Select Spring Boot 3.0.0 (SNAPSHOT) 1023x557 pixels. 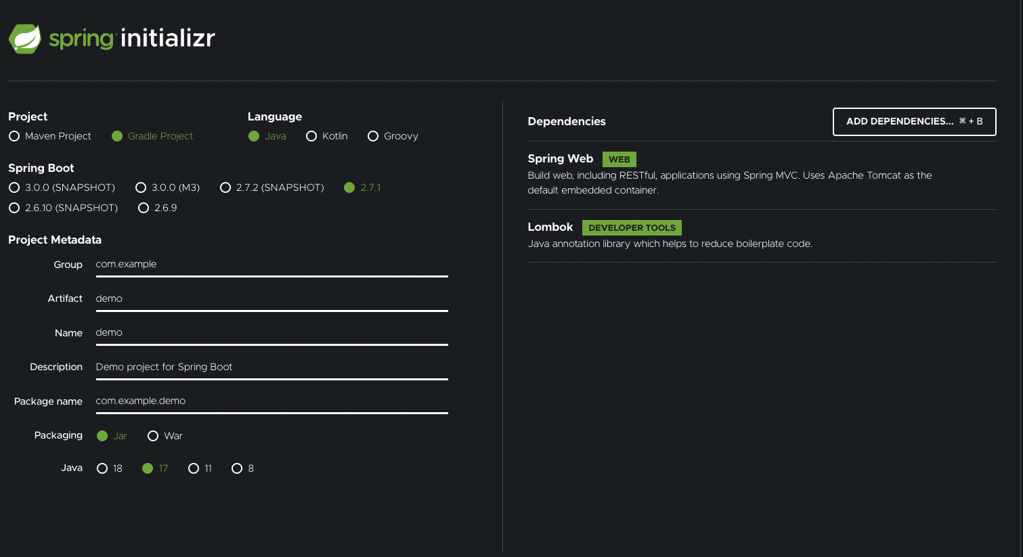pyautogui.click(x=62, y=187)
